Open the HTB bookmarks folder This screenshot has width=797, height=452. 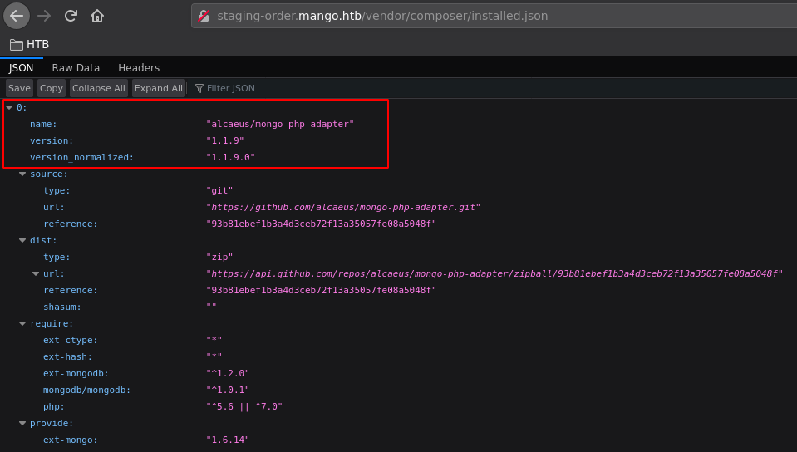tap(30, 44)
